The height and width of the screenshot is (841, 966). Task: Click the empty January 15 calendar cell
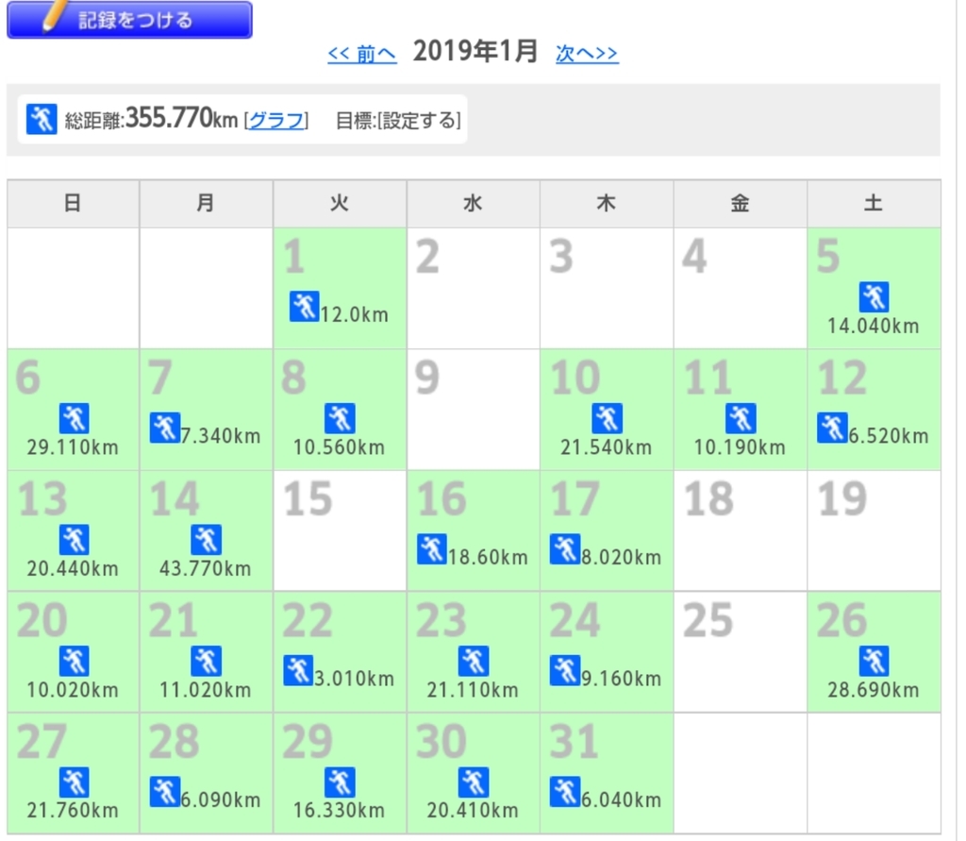[340, 530]
